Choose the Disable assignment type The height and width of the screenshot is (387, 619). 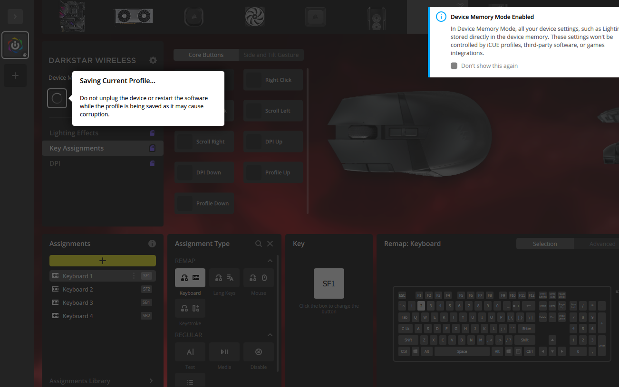point(258,352)
